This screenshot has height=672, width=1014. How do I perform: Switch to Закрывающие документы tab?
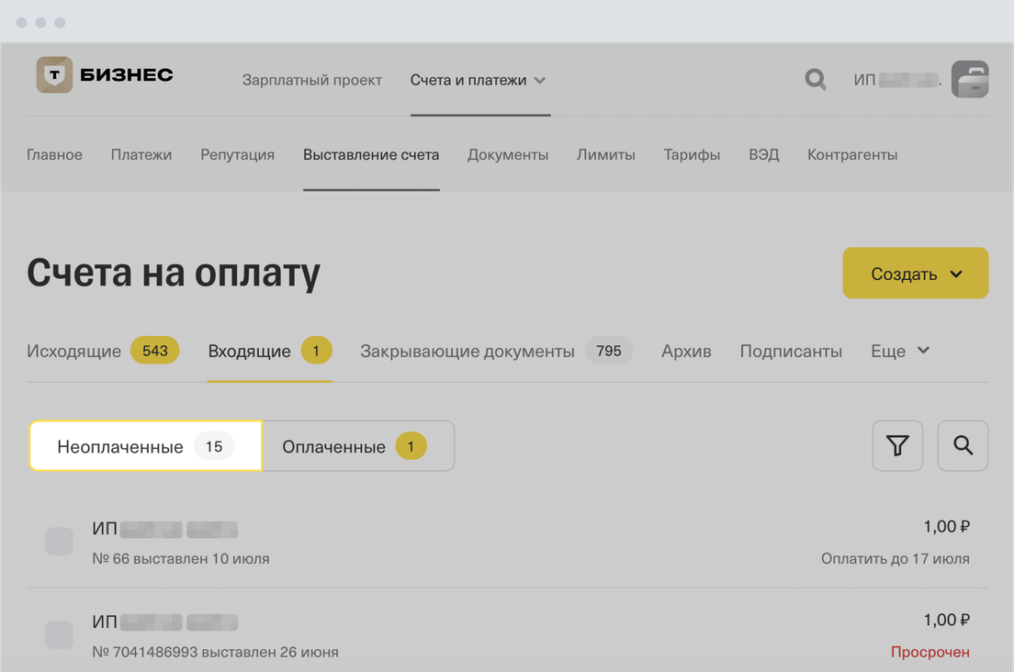point(468,351)
